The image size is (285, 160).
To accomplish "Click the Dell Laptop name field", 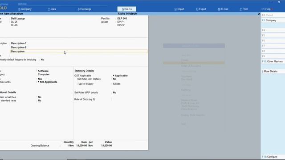I will tap(18, 19).
